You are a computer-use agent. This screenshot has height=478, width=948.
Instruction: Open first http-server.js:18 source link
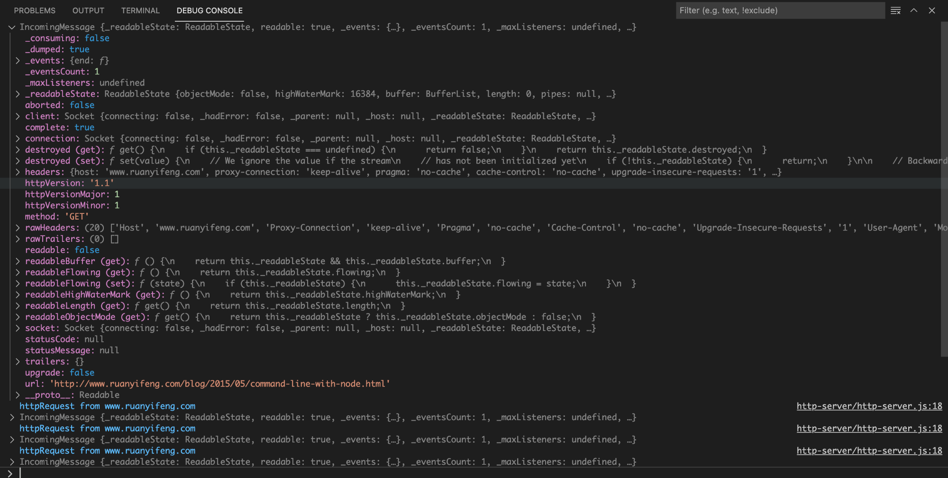click(869, 406)
